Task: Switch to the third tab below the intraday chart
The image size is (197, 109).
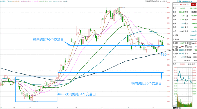Action: tap(180, 108)
